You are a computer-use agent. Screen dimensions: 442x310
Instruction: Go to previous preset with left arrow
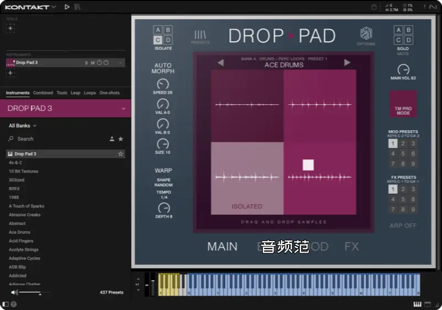pyautogui.click(x=220, y=62)
